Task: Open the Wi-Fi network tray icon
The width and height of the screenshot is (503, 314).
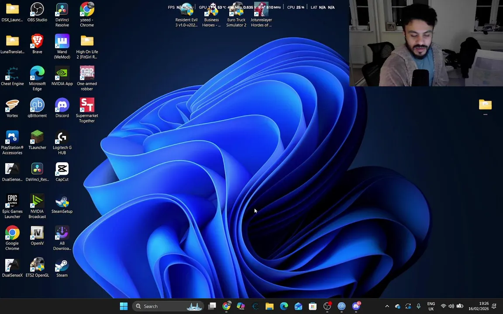Action: tap(443, 306)
